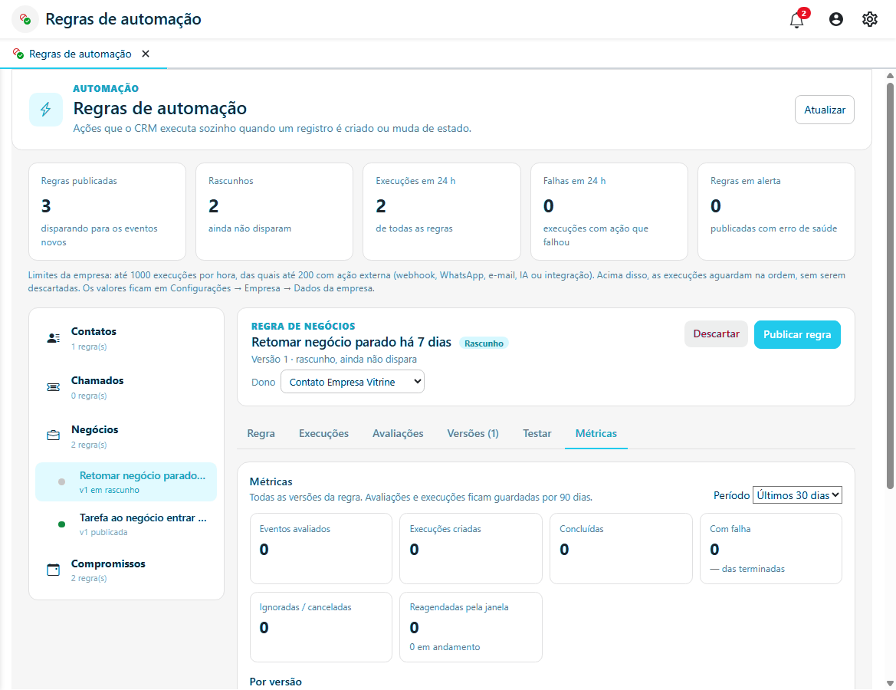Open the Versões (1) tab

[473, 433]
